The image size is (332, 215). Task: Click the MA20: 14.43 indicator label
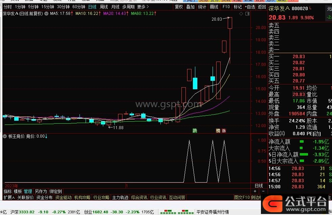[116, 14]
